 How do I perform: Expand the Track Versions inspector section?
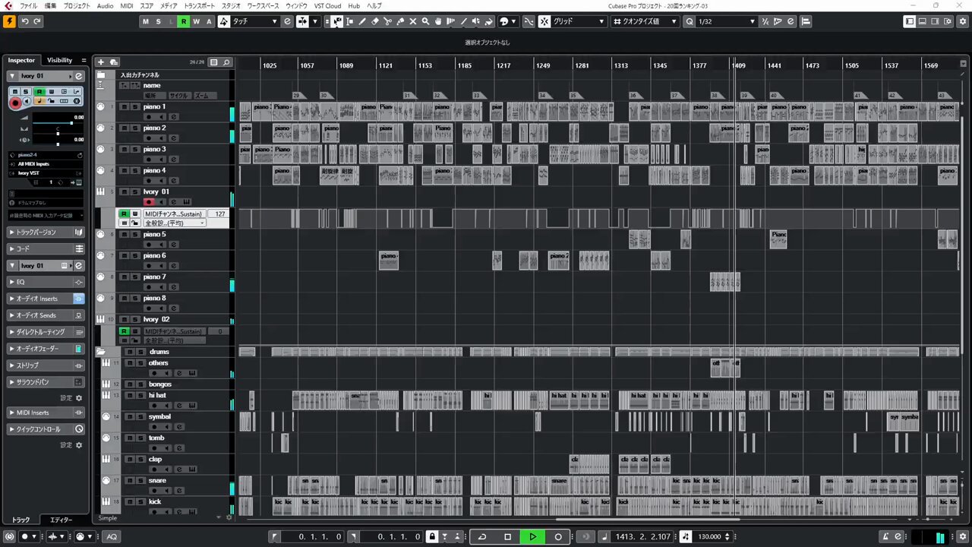click(x=46, y=232)
